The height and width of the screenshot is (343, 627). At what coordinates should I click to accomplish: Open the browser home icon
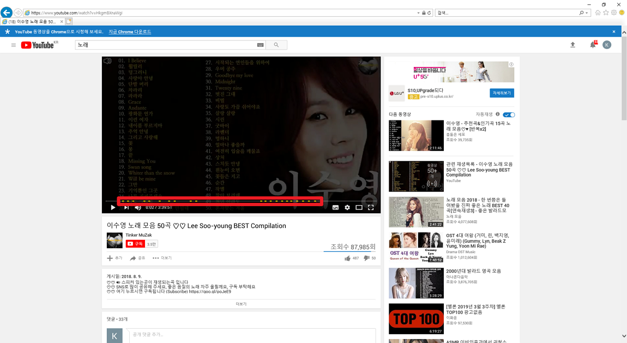pyautogui.click(x=598, y=13)
